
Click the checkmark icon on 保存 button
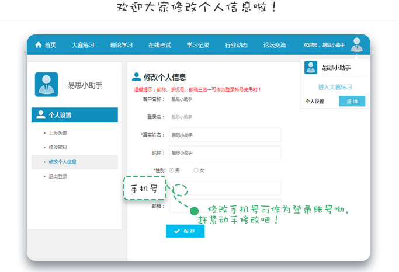pos(177,231)
